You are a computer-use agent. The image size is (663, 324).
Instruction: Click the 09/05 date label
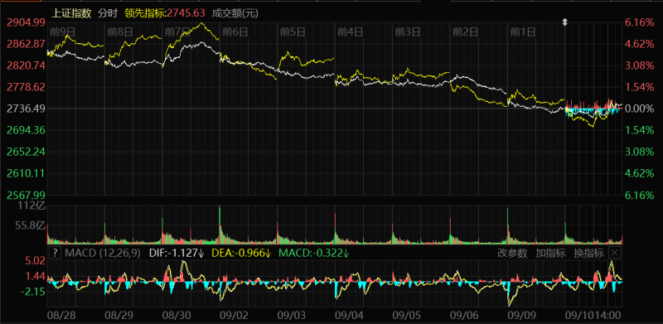pos(406,316)
